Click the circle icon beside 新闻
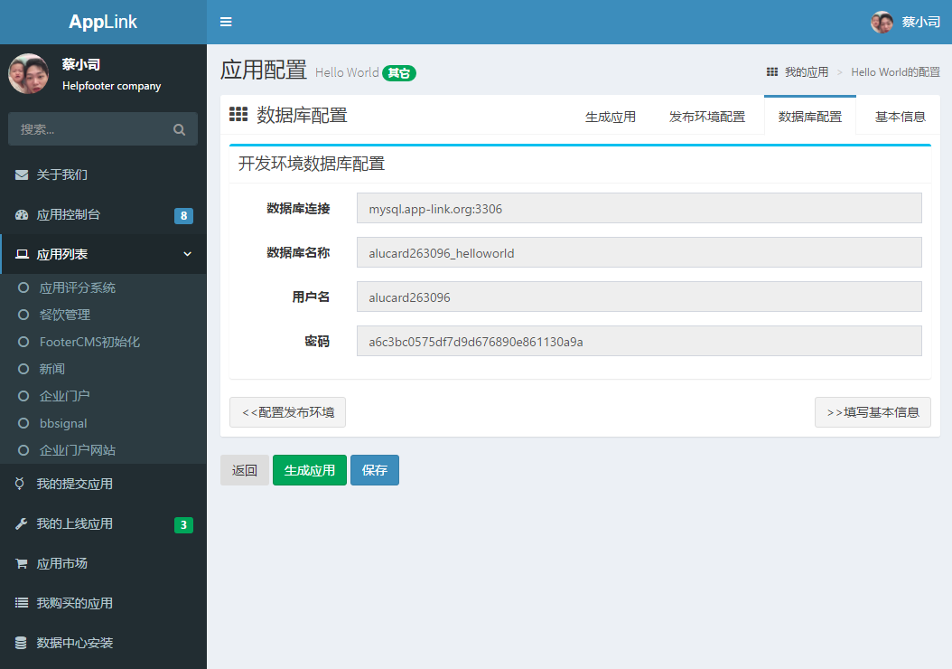Screen dimensions: 952x669 23,369
